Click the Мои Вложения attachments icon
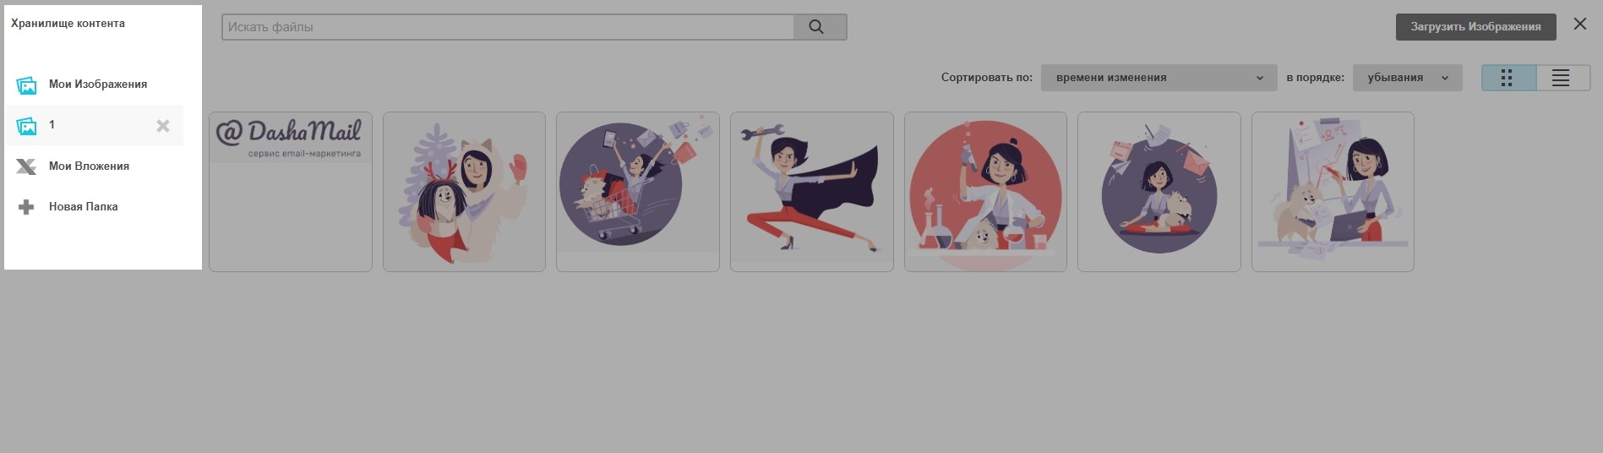The height and width of the screenshot is (453, 1603). (x=27, y=166)
